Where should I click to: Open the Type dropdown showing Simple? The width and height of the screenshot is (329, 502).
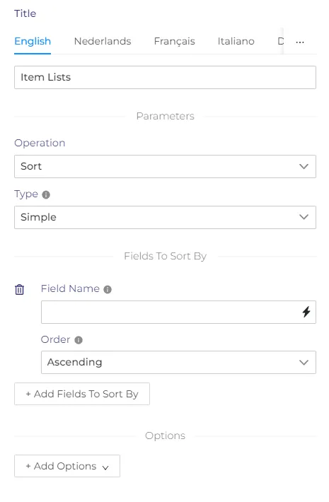(x=165, y=217)
